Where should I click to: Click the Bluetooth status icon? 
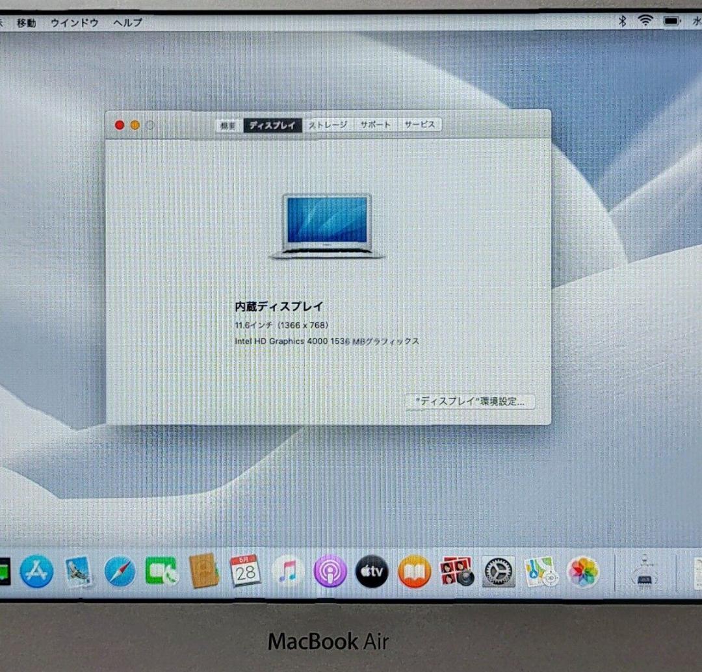[x=621, y=21]
